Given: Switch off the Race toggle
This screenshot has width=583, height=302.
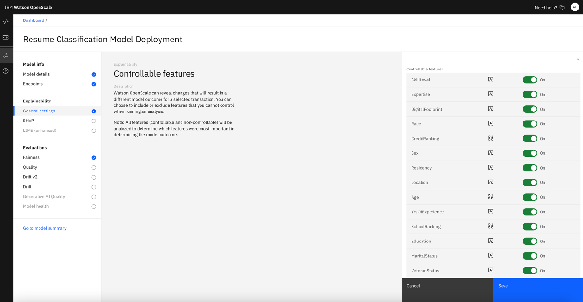Looking at the screenshot, I should (530, 124).
